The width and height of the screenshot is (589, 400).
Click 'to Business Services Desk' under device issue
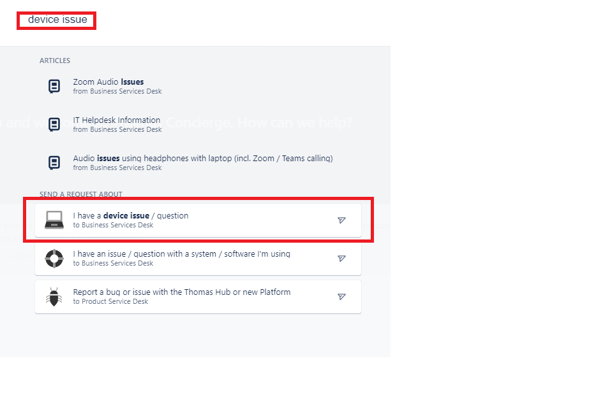click(x=113, y=225)
